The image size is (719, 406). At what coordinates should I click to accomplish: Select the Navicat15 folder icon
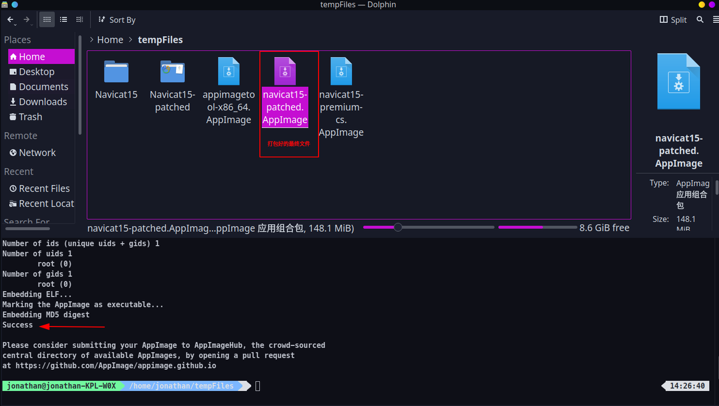tap(116, 72)
